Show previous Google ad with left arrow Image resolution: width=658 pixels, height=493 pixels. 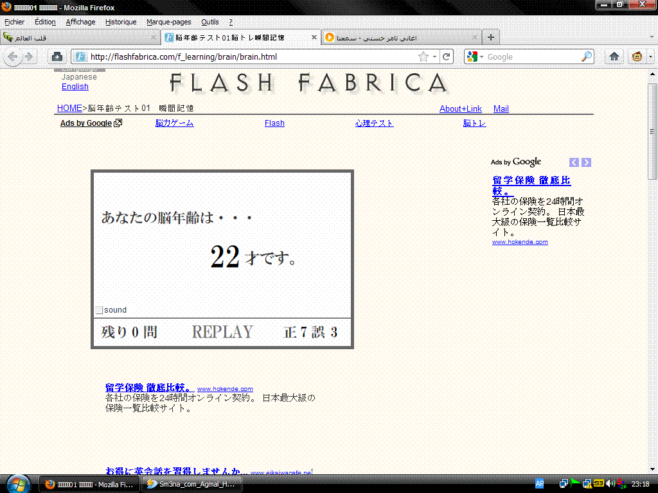(x=574, y=162)
